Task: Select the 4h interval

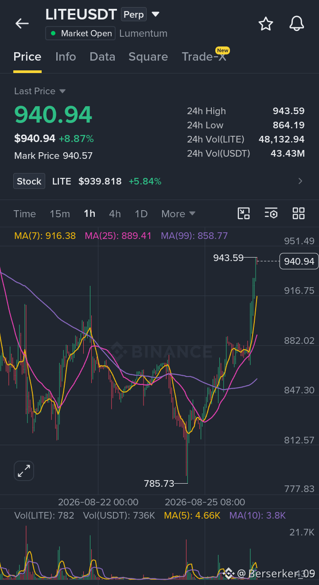Action: pyautogui.click(x=115, y=214)
